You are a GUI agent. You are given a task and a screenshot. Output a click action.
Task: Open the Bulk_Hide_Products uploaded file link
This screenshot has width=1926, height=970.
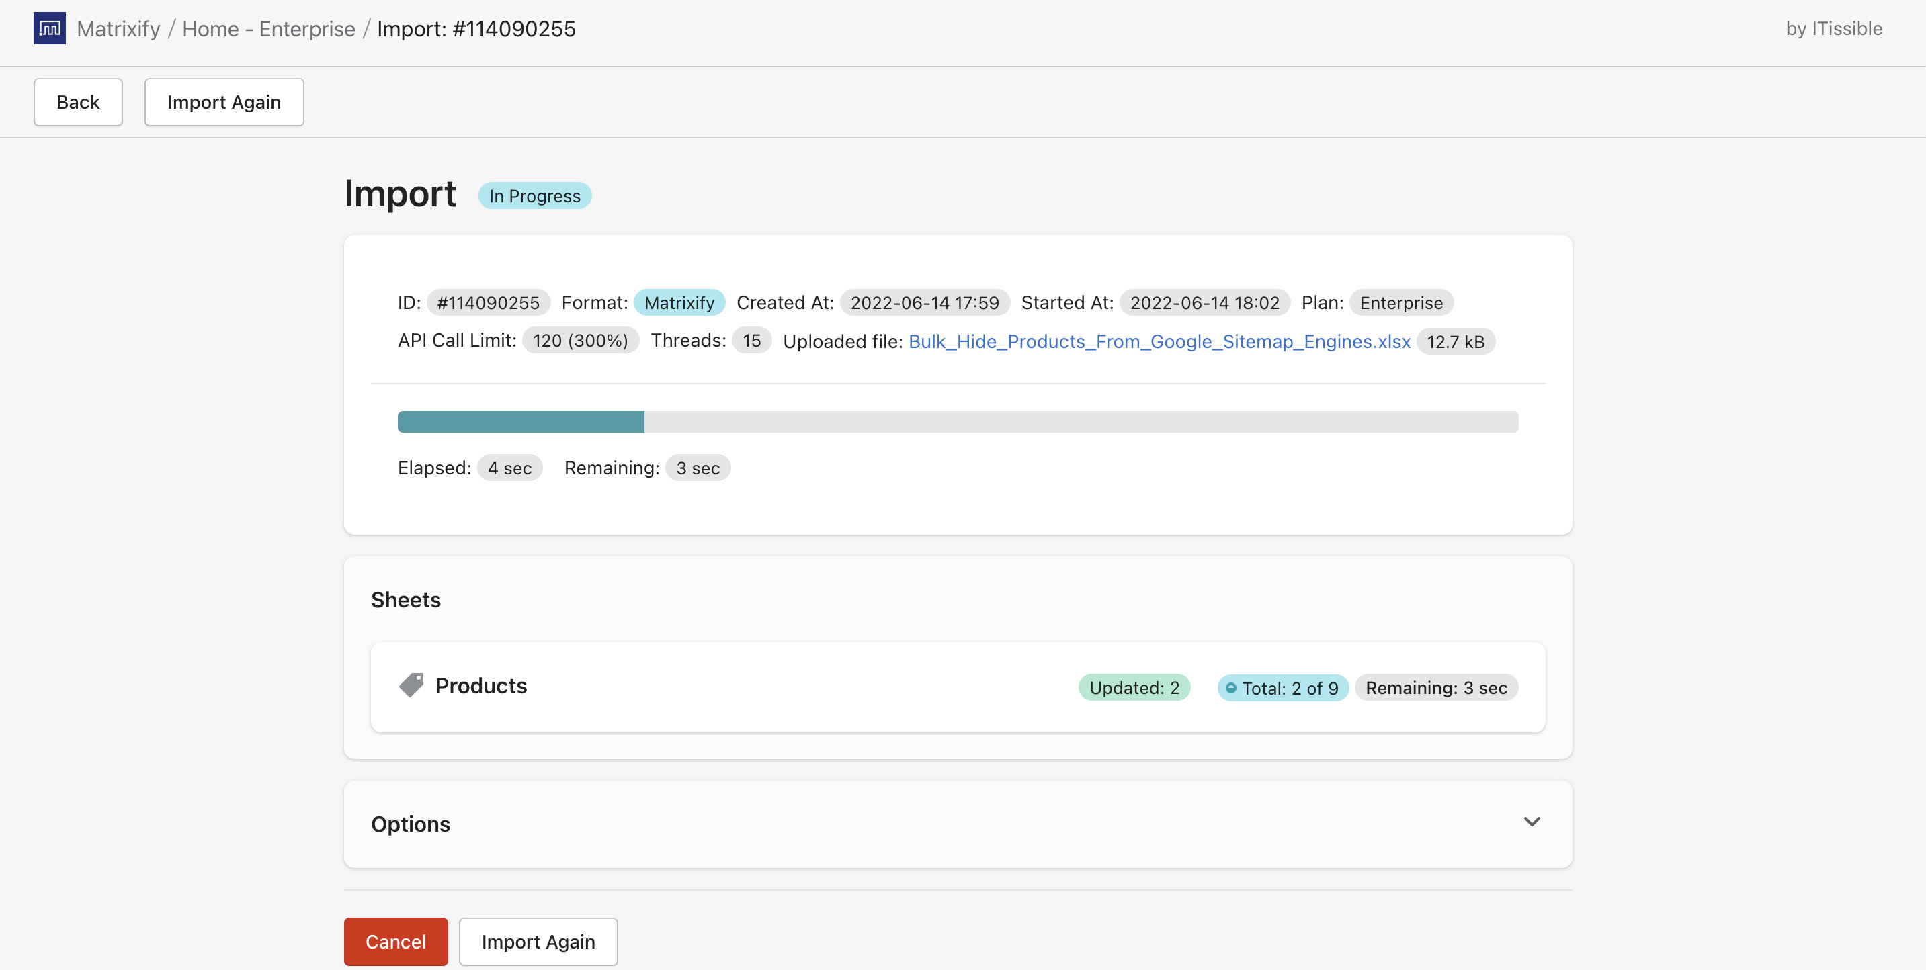pos(1159,341)
